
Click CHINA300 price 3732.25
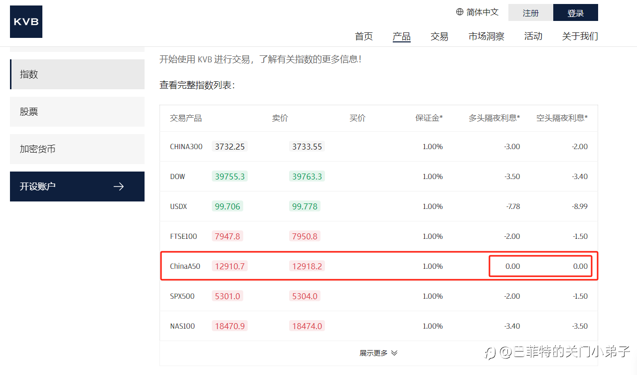tap(230, 147)
